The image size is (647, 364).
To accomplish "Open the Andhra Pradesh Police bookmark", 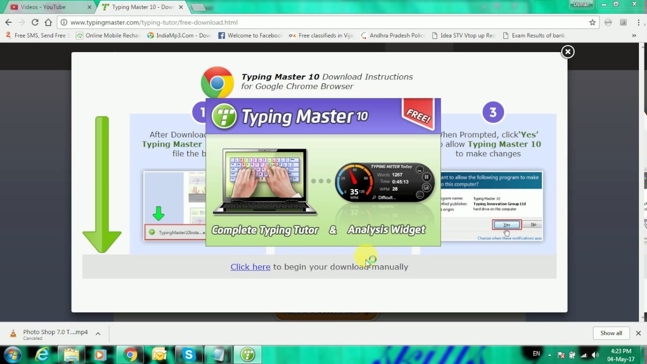I will click(393, 35).
